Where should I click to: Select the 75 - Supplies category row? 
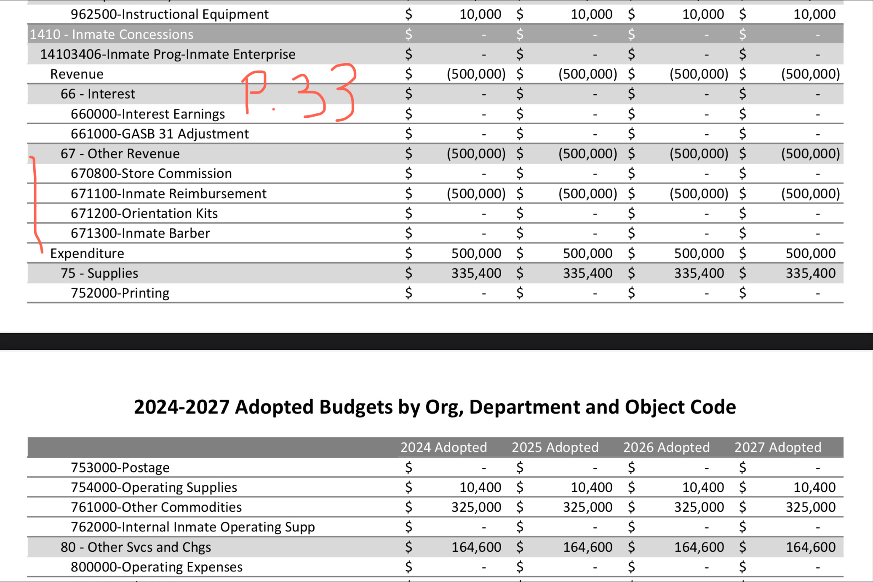[99, 273]
